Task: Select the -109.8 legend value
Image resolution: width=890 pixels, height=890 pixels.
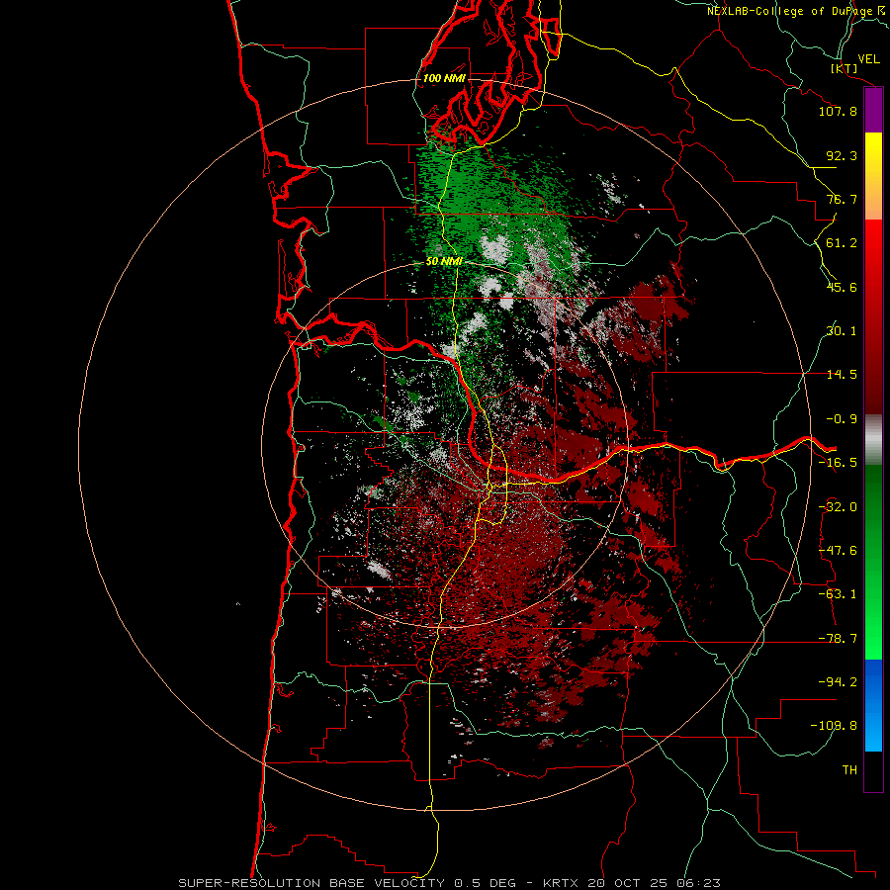Action: pos(834,726)
